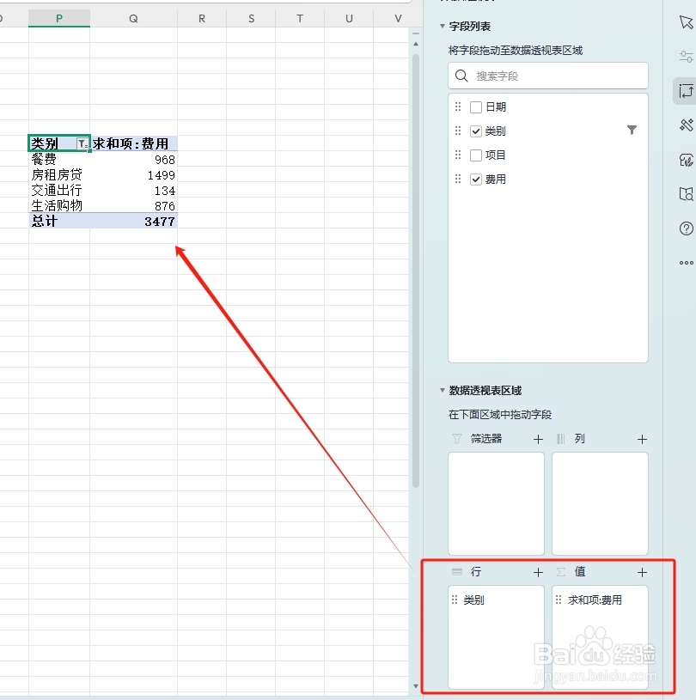Open the 类别 filter dropdown in the pivot table
The image size is (696, 700).
(x=82, y=143)
